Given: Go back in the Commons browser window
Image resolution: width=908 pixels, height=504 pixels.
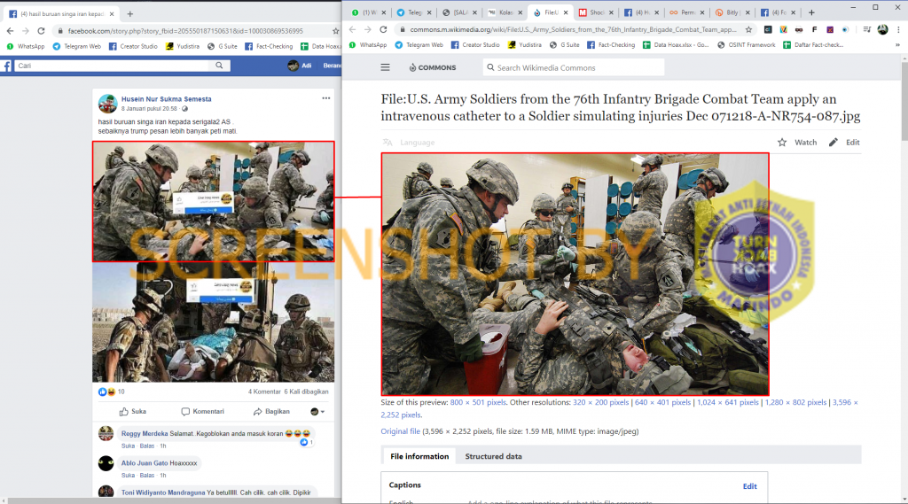Looking at the screenshot, I should click(x=353, y=29).
